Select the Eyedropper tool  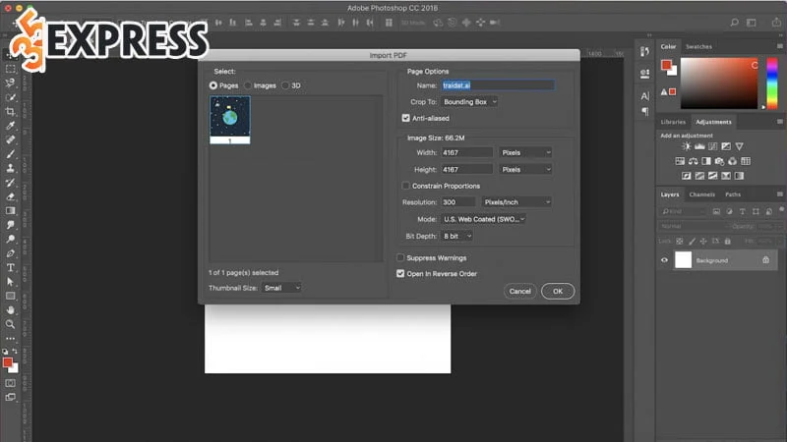click(x=10, y=126)
